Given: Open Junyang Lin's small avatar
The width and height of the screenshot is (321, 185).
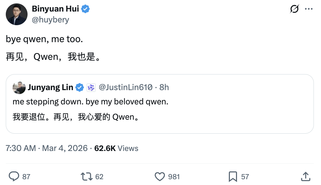Looking at the screenshot, I should pos(19,88).
